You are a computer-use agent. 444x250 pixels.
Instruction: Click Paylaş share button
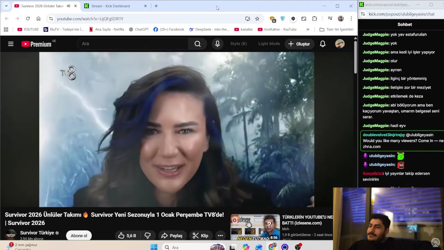click(172, 235)
